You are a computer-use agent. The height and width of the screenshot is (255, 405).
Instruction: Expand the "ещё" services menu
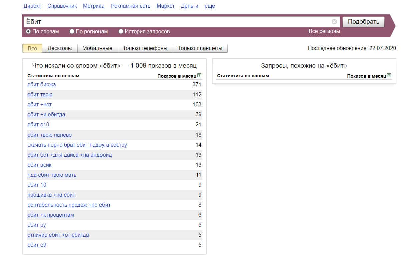pyautogui.click(x=210, y=6)
